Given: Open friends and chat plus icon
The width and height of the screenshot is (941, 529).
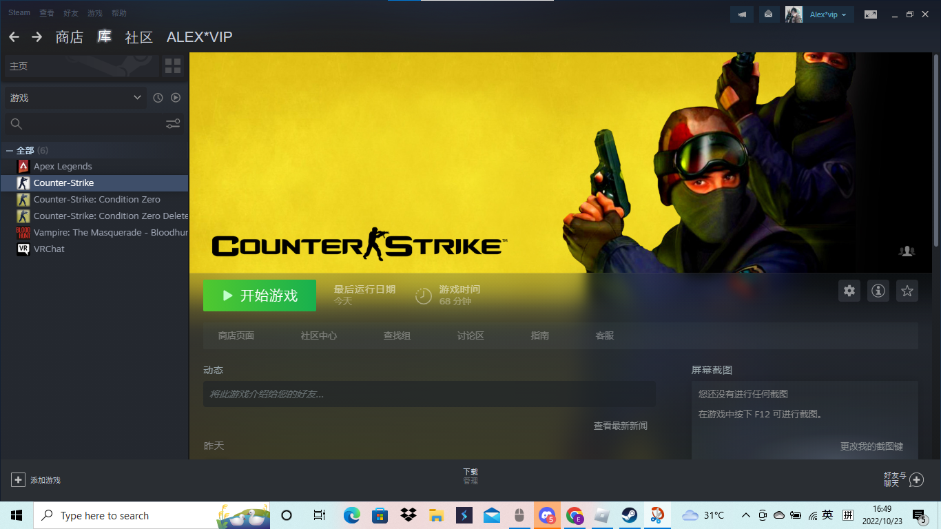Looking at the screenshot, I should [916, 479].
